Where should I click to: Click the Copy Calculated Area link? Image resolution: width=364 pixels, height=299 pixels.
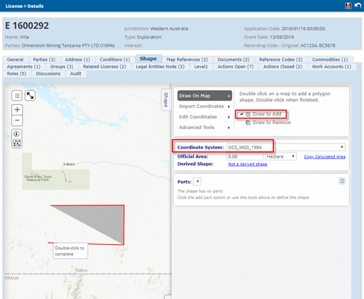[325, 157]
